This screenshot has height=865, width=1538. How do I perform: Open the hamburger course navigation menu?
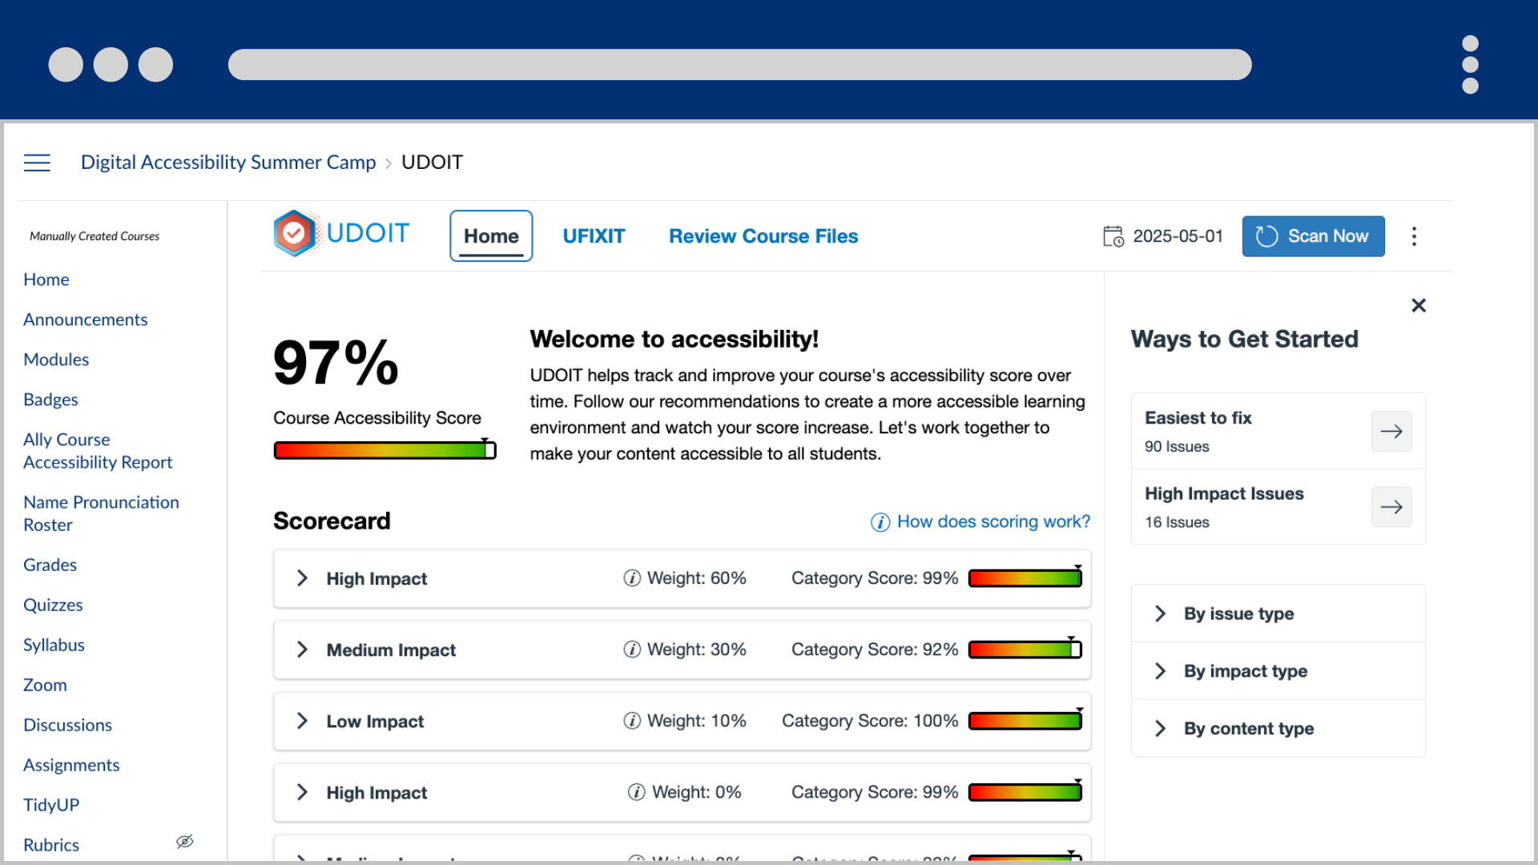37,163
